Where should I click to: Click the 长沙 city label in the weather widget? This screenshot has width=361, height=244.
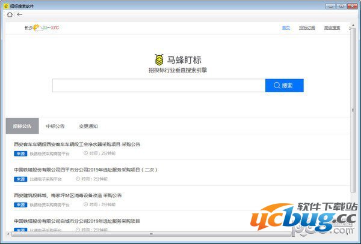click(x=28, y=28)
